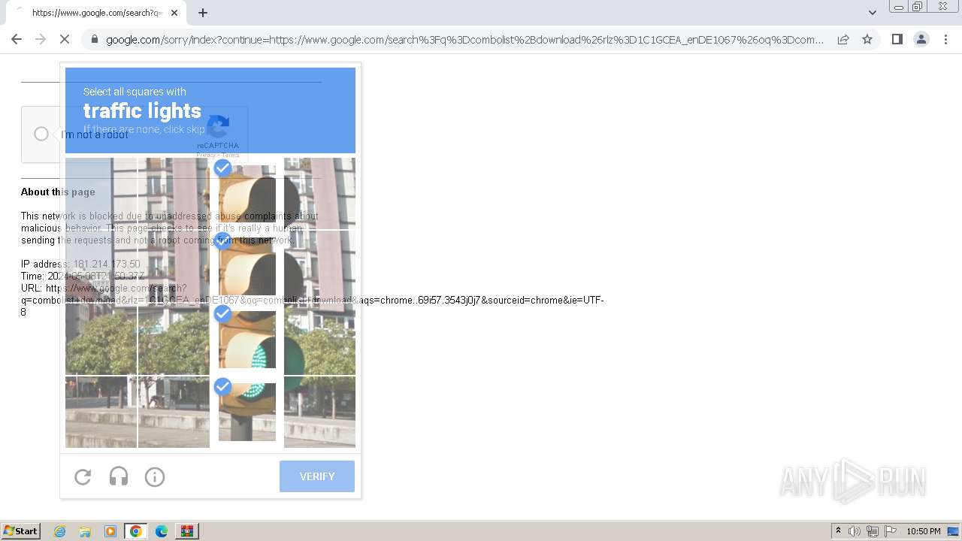Click the 10:50 PM clock
Image resolution: width=962 pixels, height=541 pixels.
924,531
